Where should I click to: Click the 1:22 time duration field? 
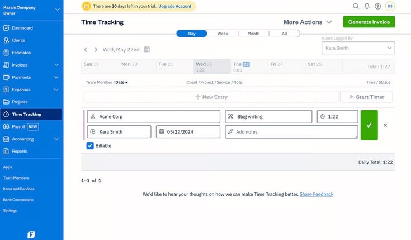337,116
